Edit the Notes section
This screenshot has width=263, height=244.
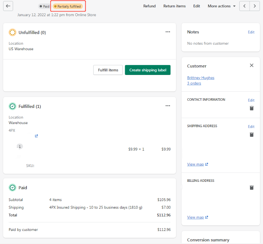tap(251, 32)
